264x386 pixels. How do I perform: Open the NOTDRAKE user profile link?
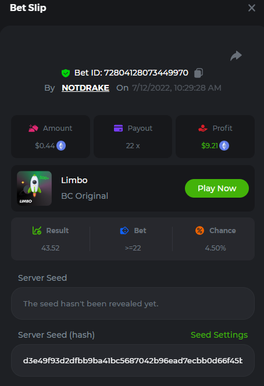coord(85,88)
